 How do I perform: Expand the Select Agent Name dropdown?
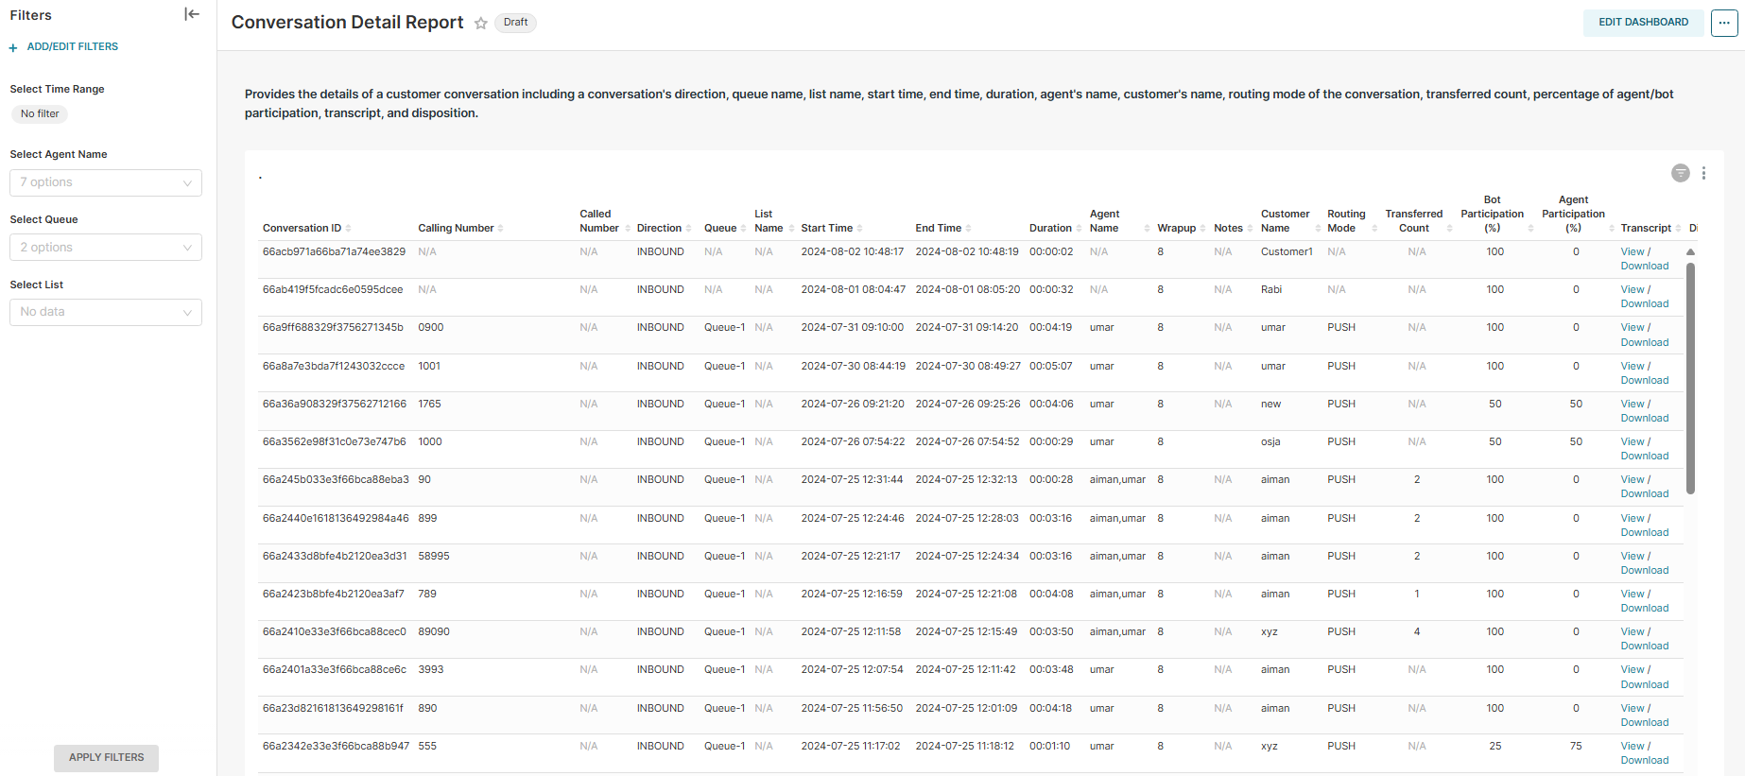pyautogui.click(x=106, y=182)
